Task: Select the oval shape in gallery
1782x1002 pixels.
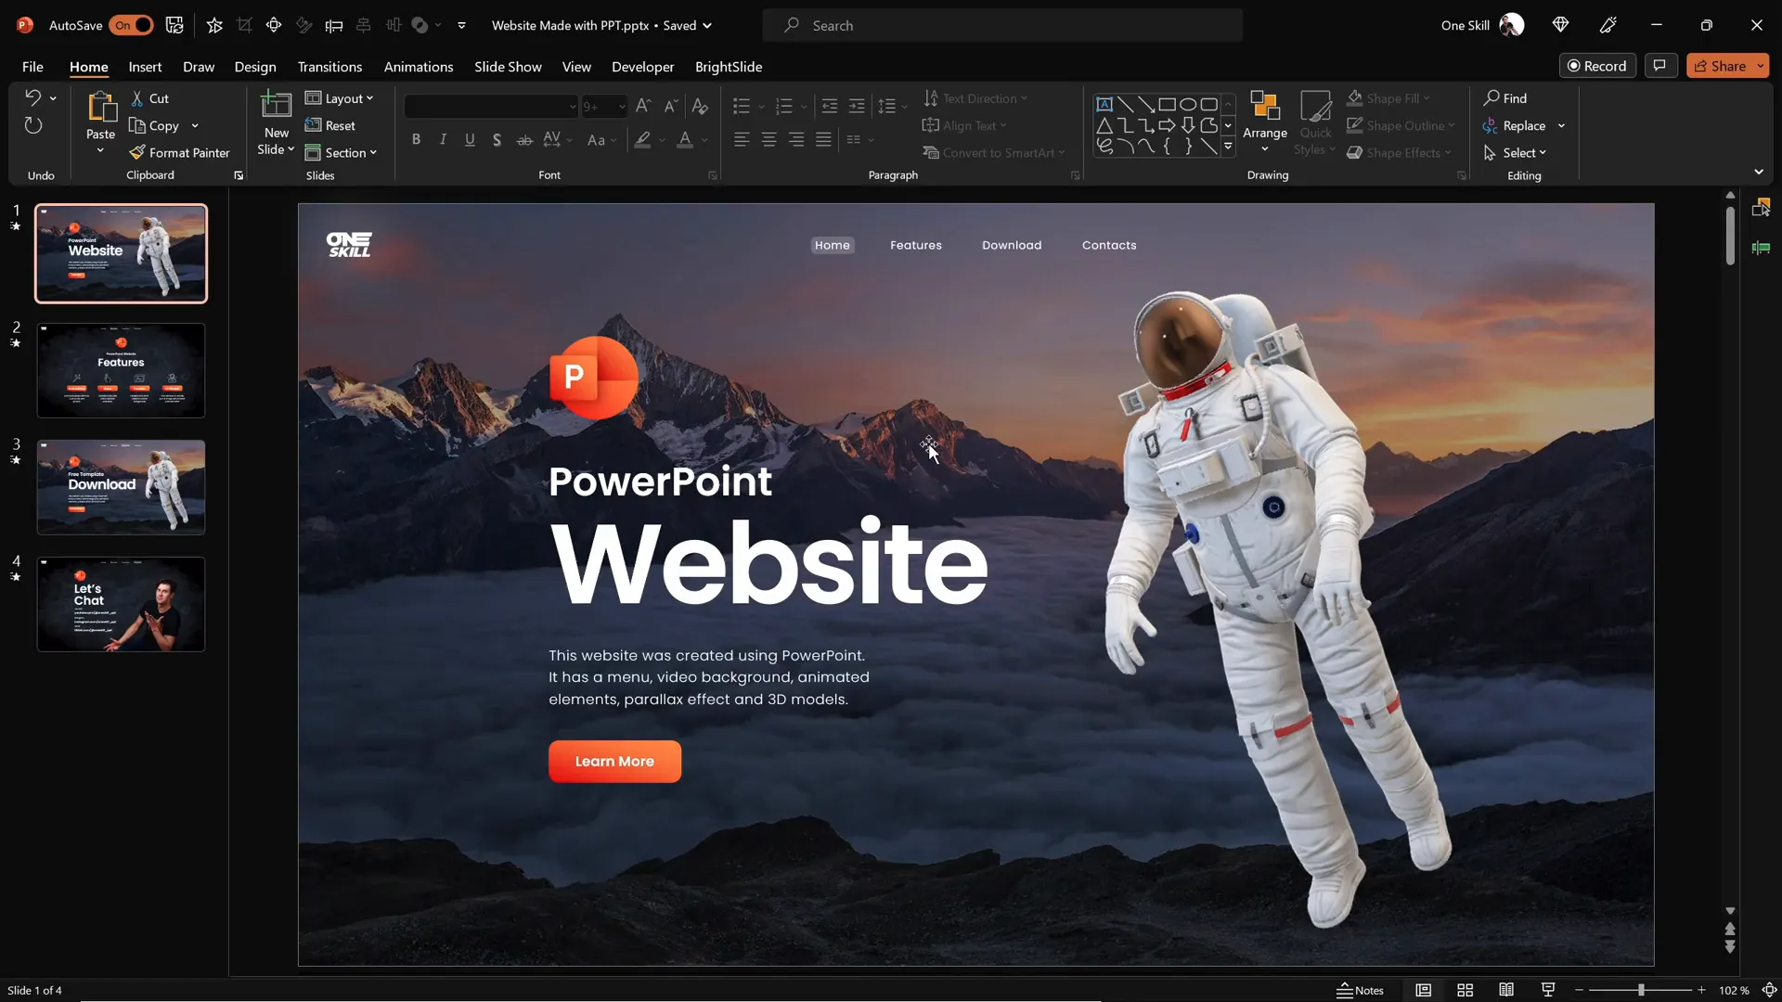Action: [1188, 104]
